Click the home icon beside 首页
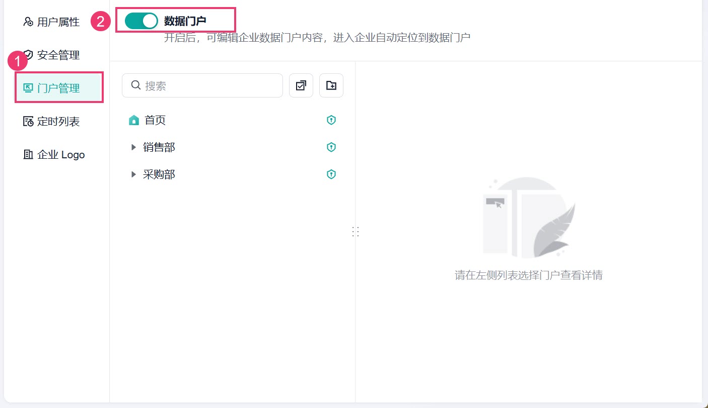 [x=134, y=120]
